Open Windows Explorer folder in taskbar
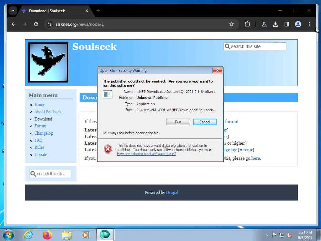Screen dimensions: 321x241 [67, 235]
